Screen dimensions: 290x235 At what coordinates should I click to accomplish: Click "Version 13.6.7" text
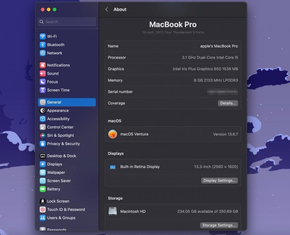(225, 134)
